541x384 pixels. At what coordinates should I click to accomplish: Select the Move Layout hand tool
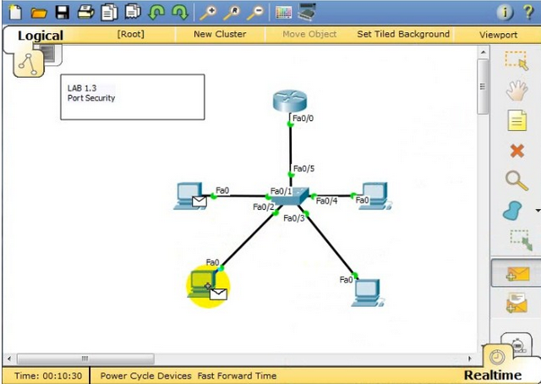516,91
